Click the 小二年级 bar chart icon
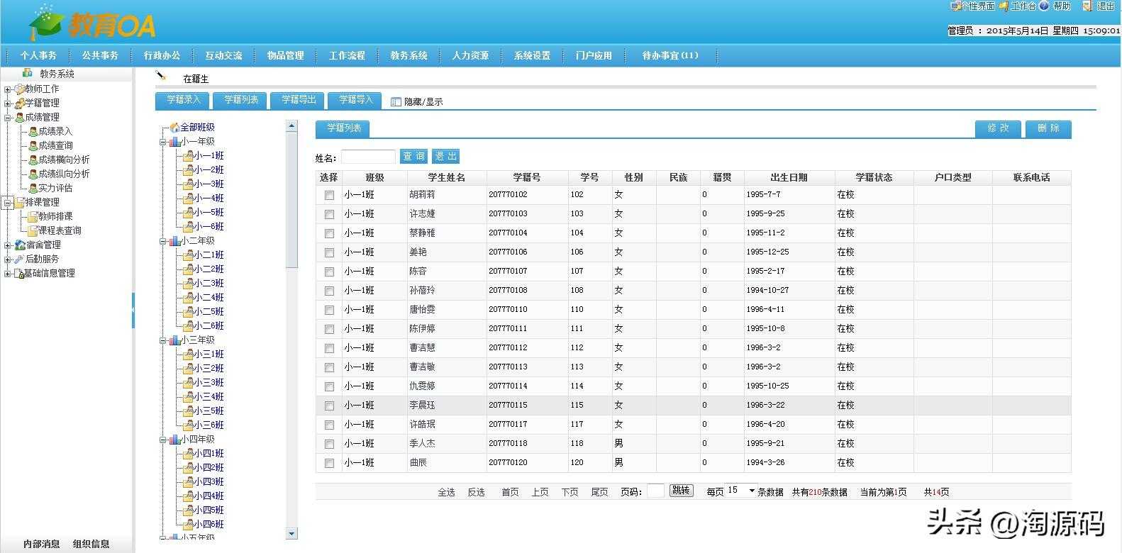This screenshot has width=1122, height=553. [x=174, y=240]
